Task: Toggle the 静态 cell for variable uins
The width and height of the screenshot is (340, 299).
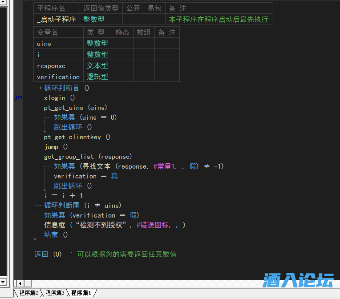Action: coord(122,43)
